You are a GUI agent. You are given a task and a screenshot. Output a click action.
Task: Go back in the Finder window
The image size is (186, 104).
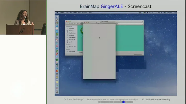(x=67, y=23)
